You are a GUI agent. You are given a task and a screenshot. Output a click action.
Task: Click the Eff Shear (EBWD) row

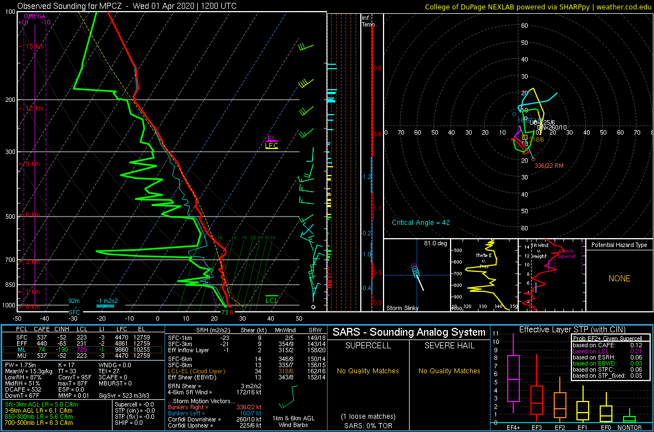(246, 377)
